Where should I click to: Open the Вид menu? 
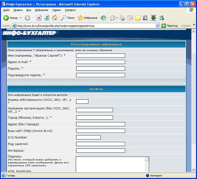tap(29, 10)
